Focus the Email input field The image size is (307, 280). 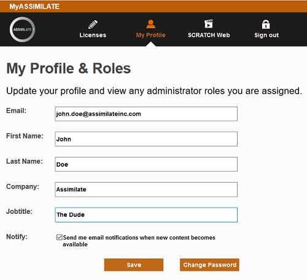[x=146, y=114]
